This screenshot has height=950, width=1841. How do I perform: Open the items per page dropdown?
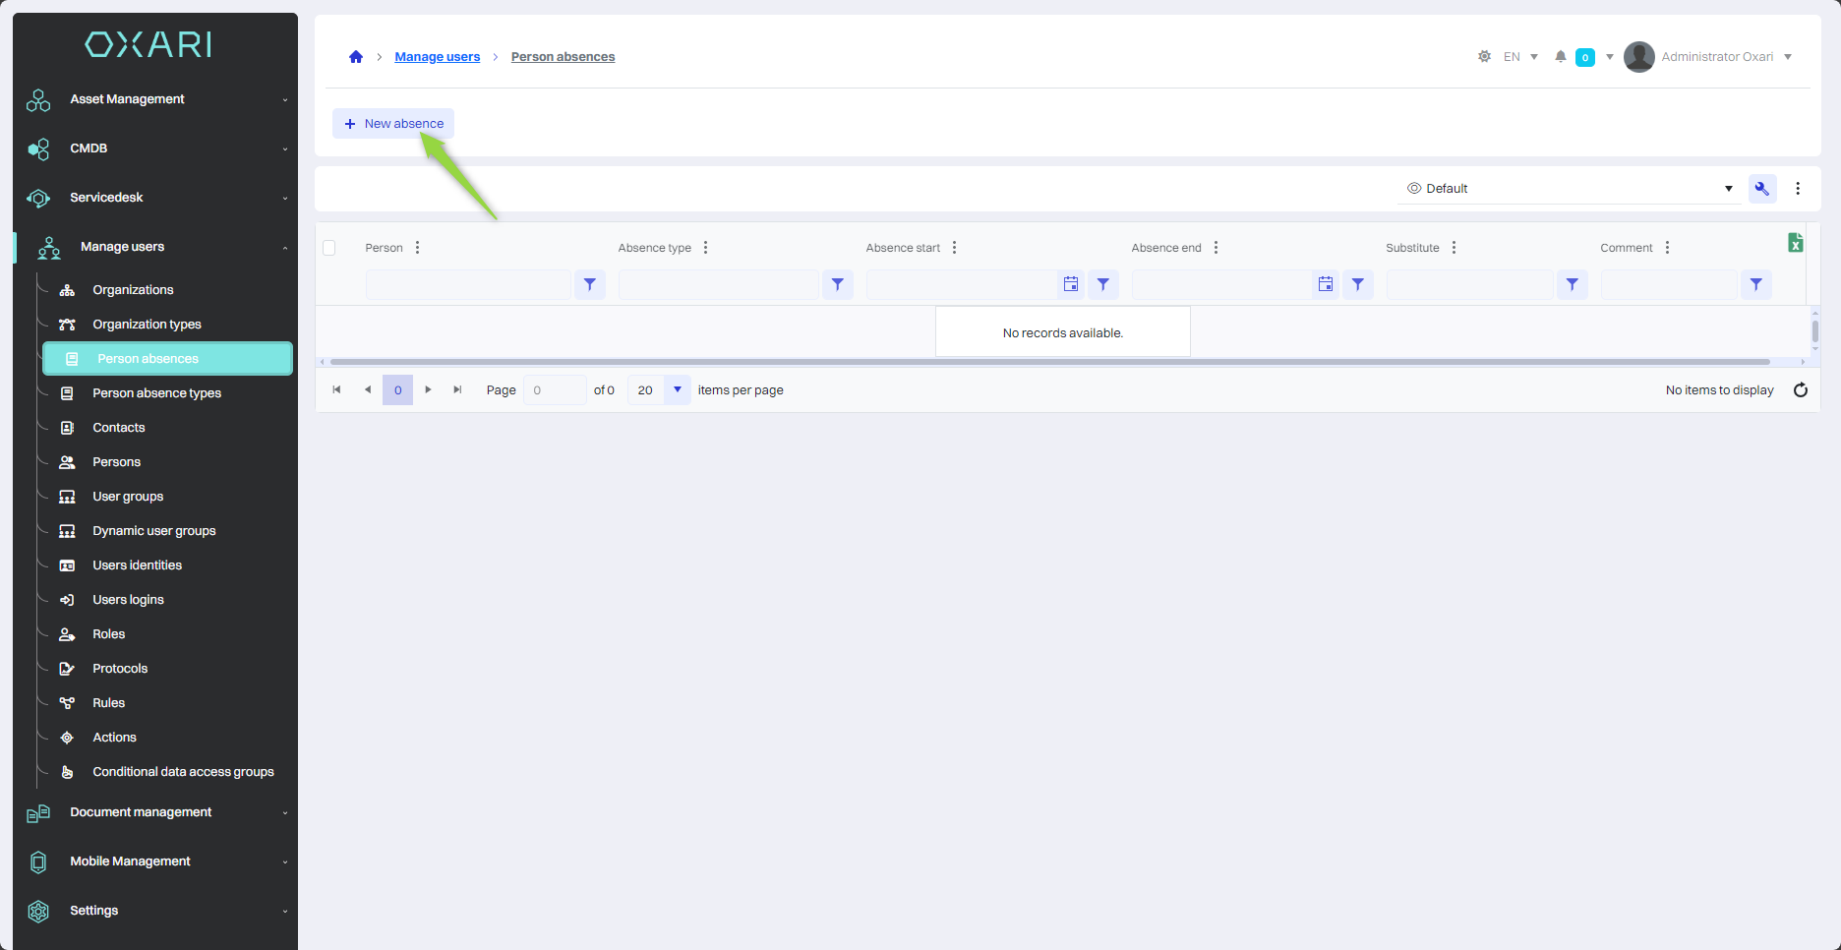677,390
